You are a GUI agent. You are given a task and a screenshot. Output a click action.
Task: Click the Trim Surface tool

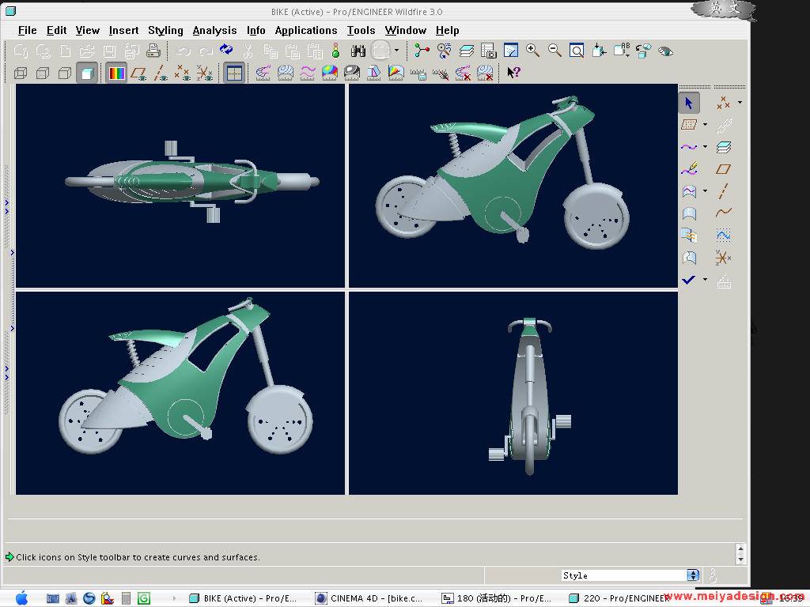pos(689,257)
